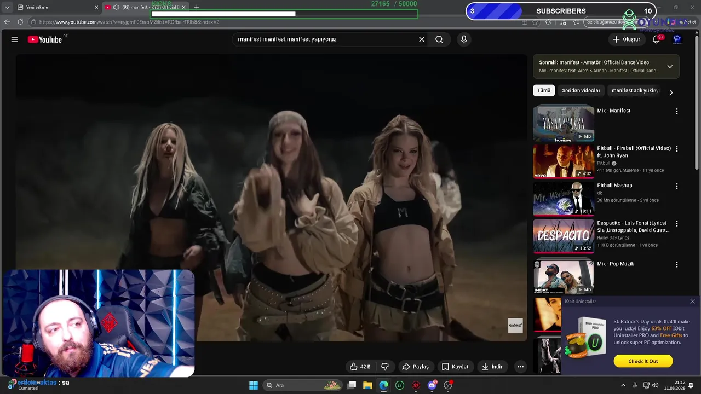This screenshot has height=394, width=701.
Task: Open options for Mix - Pop Müzik
Action: coord(677,264)
